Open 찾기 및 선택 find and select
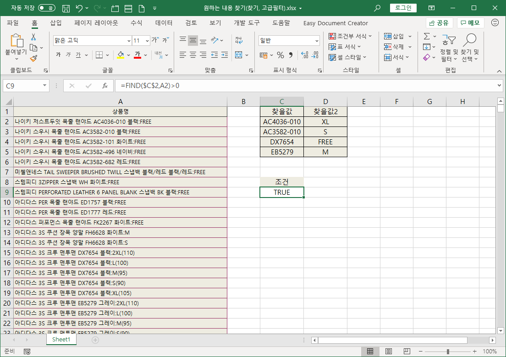 pyautogui.click(x=470, y=48)
